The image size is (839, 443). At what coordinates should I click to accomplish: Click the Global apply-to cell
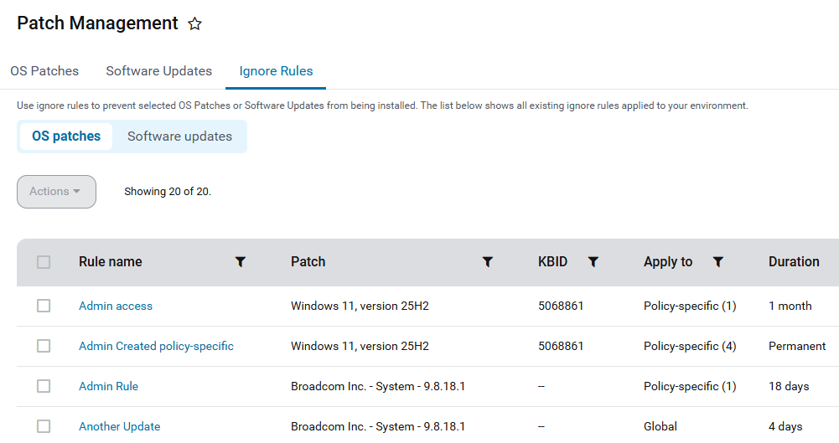(x=660, y=426)
